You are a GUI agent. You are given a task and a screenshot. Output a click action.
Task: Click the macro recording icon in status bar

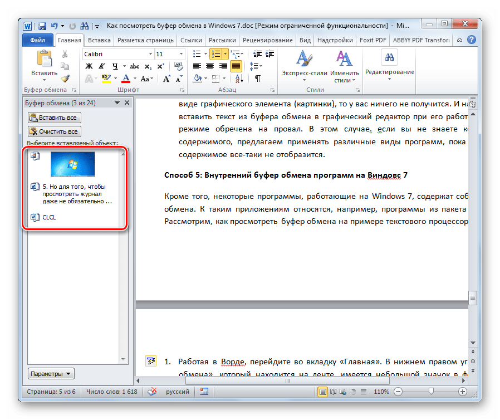pyautogui.click(x=204, y=391)
